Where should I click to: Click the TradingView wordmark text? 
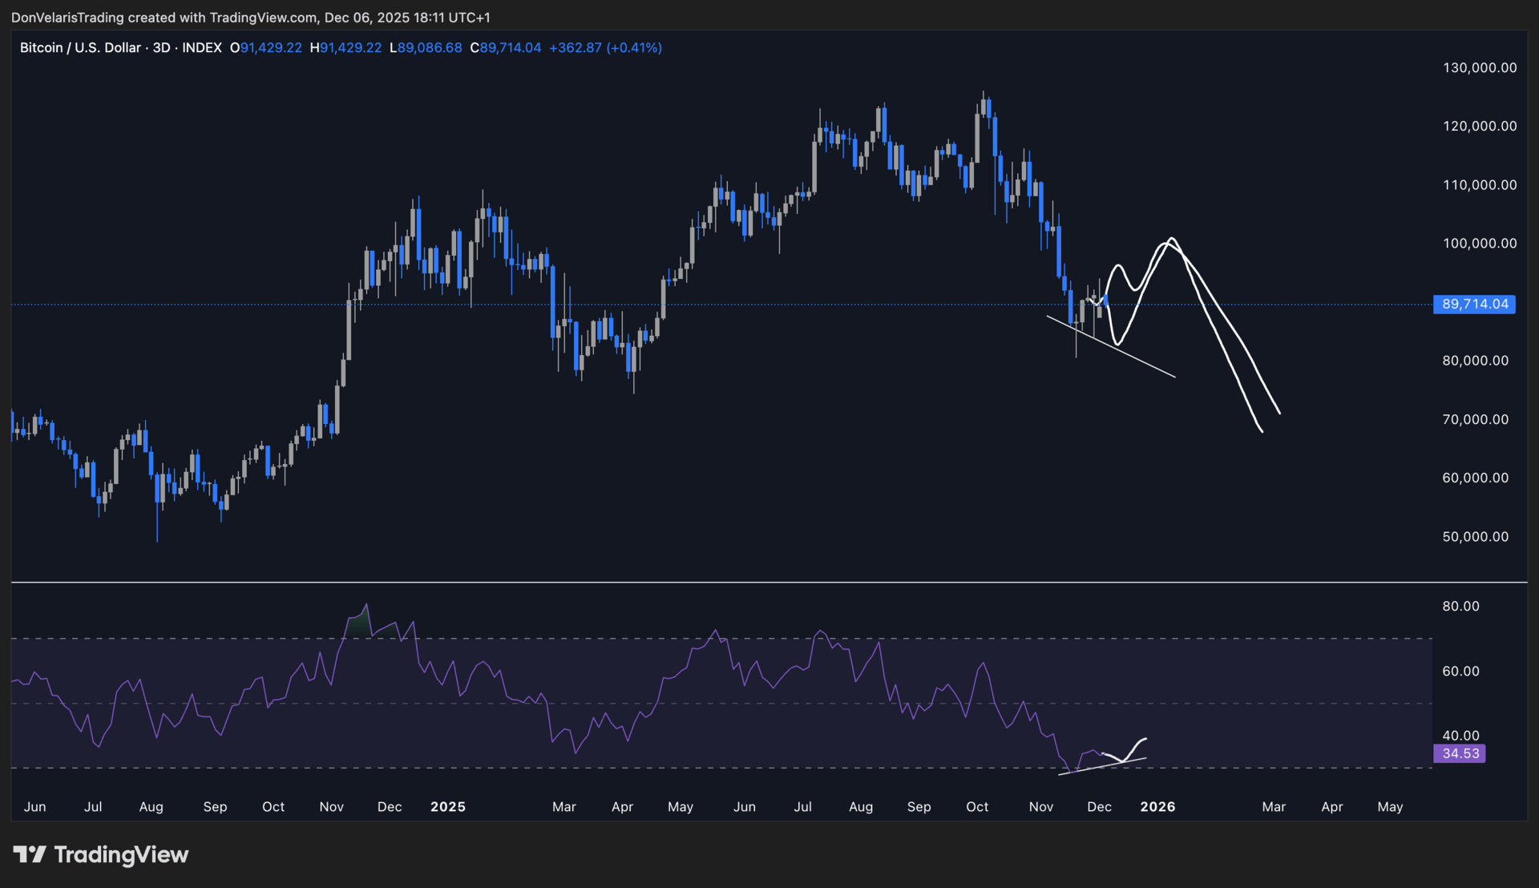[x=121, y=854]
